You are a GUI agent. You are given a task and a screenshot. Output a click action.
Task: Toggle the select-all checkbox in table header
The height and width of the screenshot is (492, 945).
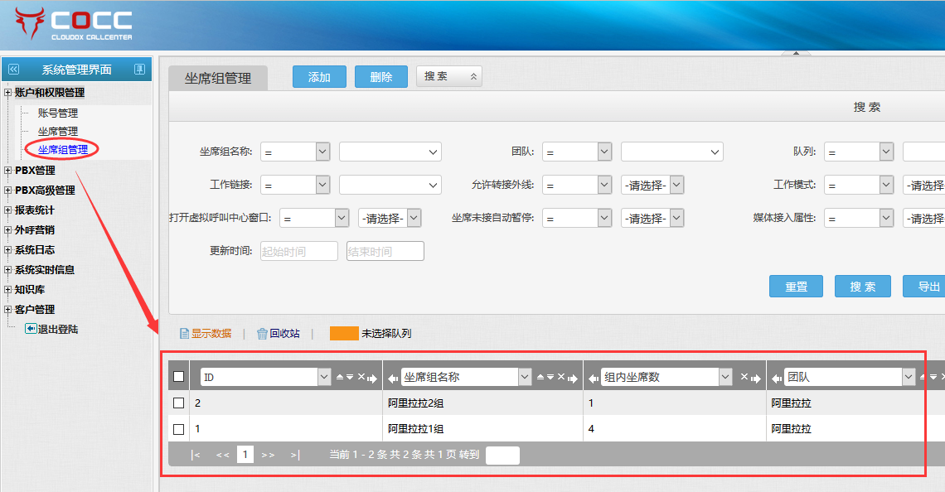coord(178,377)
